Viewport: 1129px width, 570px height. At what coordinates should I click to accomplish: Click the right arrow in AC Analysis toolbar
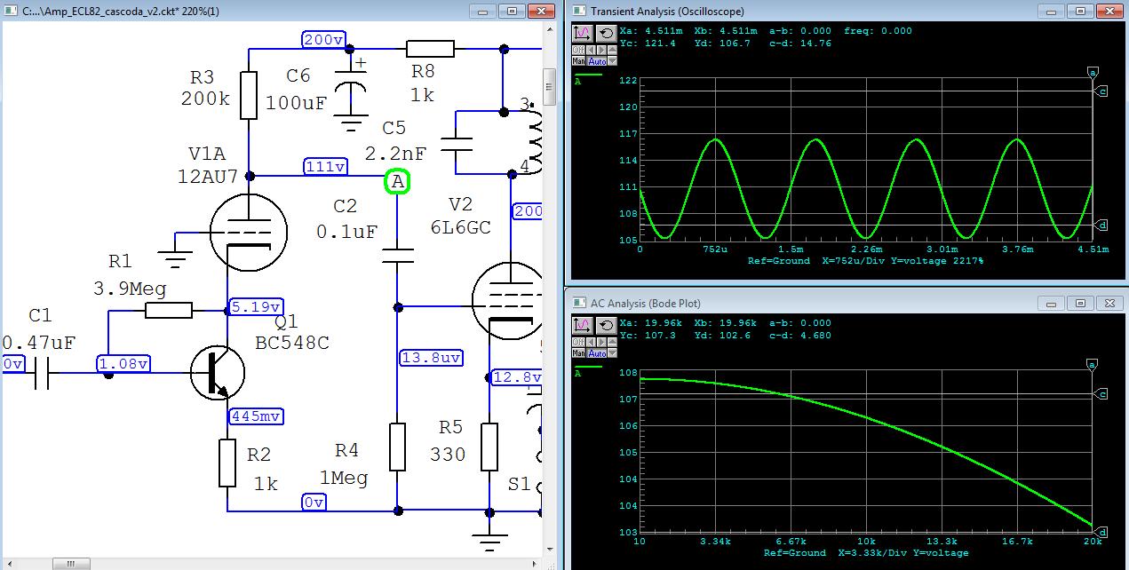[x=601, y=342]
